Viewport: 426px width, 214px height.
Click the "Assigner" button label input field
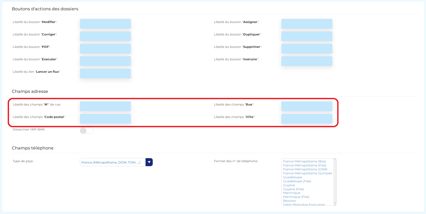[x=307, y=24]
